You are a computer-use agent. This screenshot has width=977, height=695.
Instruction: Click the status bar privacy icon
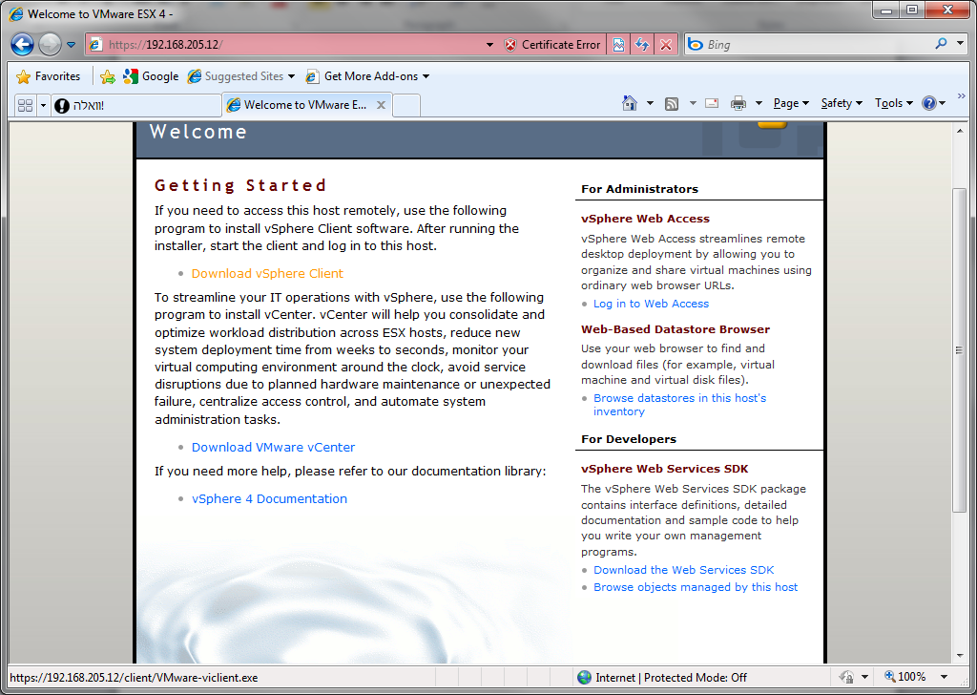coord(847,677)
